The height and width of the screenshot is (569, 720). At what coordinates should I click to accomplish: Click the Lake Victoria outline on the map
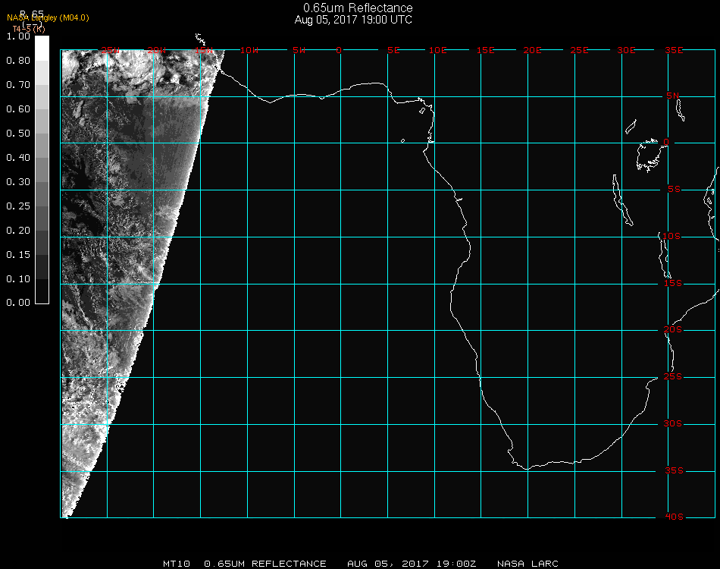649,155
